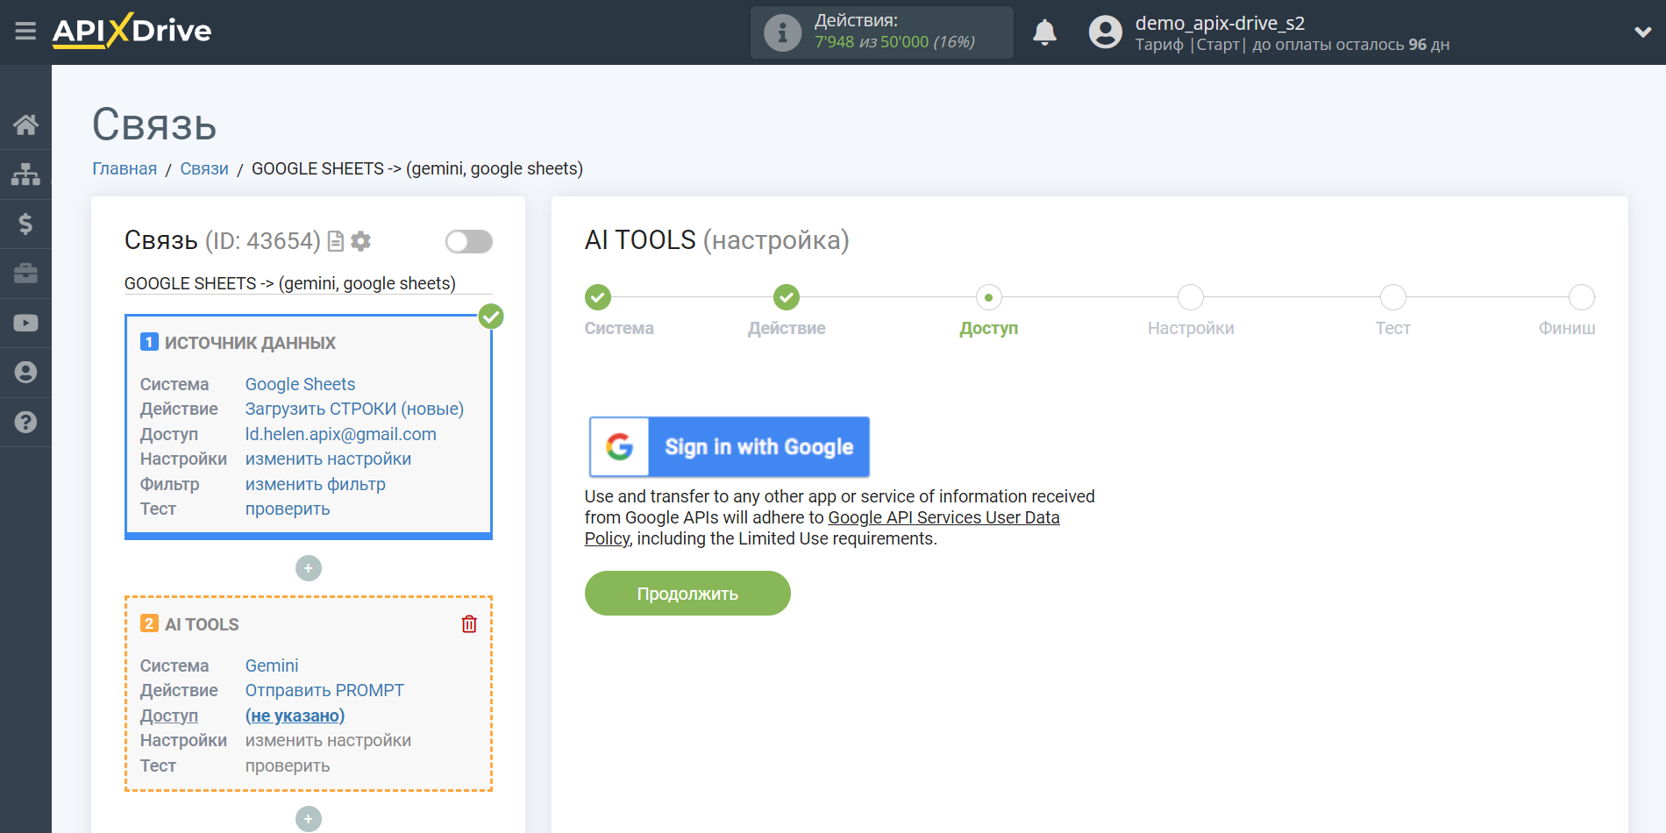This screenshot has width=1666, height=833.
Task: Click the user avatar icon
Action: [x=1105, y=32]
